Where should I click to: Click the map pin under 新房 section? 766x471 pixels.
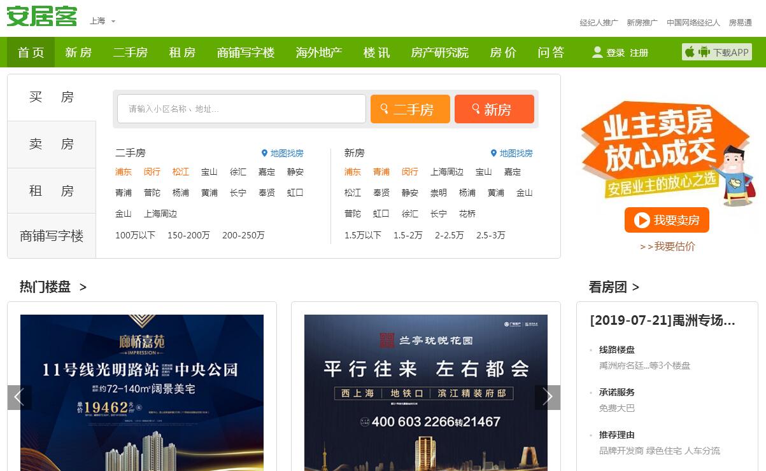[493, 153]
